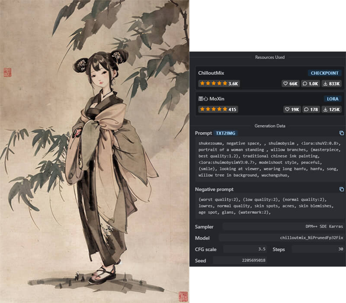The height and width of the screenshot is (303, 346).
Task: Click the heart icon on MoXin showing 19K
Action: (287, 110)
